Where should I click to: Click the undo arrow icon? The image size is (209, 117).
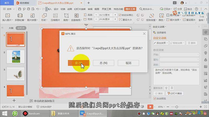37,9
